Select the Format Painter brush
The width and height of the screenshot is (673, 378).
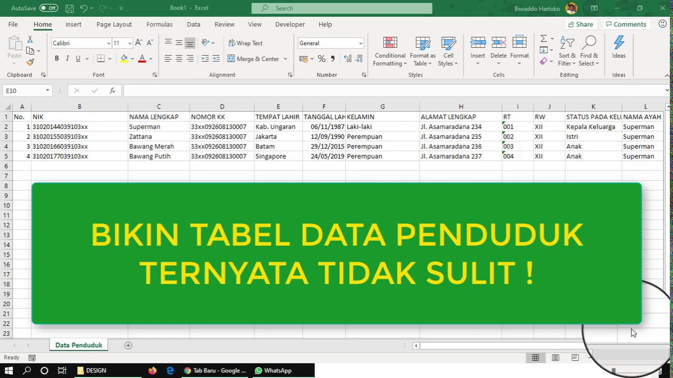[x=30, y=62]
